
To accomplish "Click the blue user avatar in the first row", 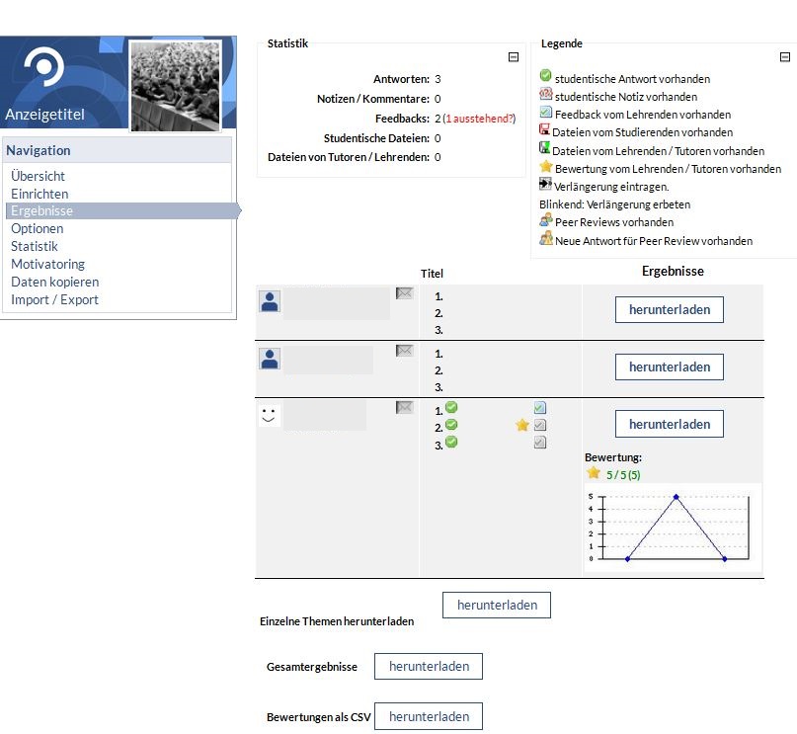I will tap(270, 301).
